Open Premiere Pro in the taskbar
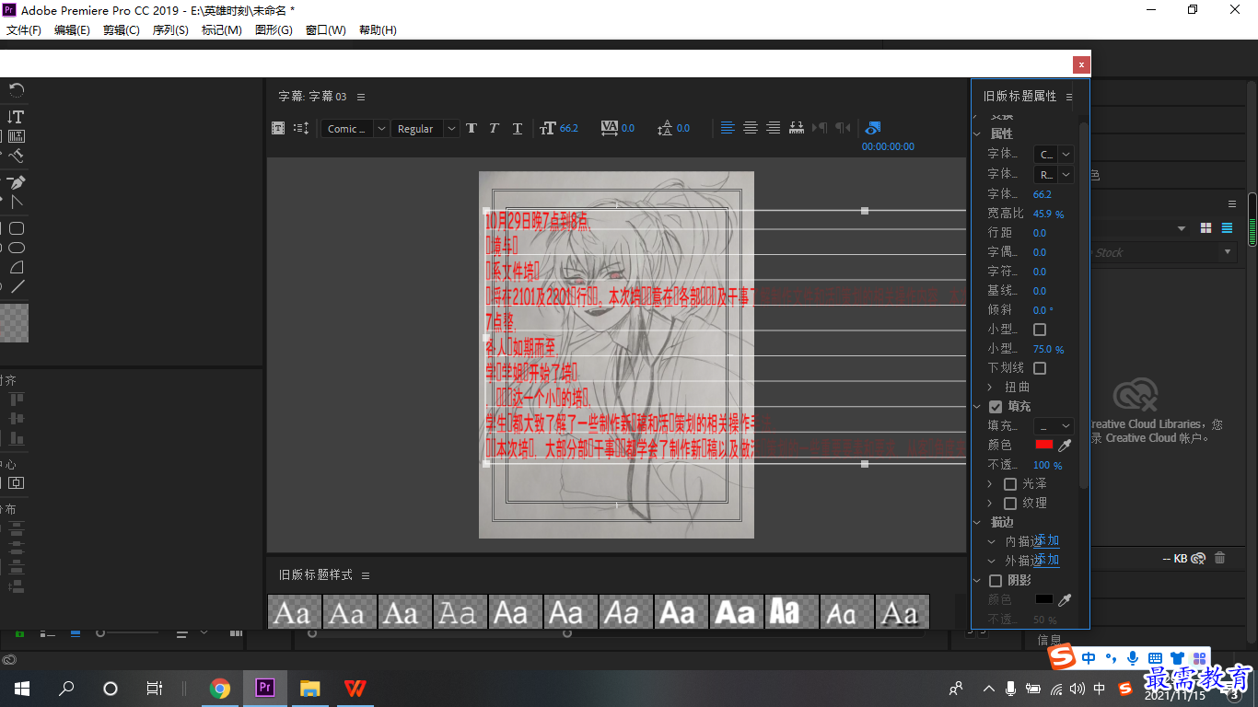The image size is (1258, 707). click(265, 688)
